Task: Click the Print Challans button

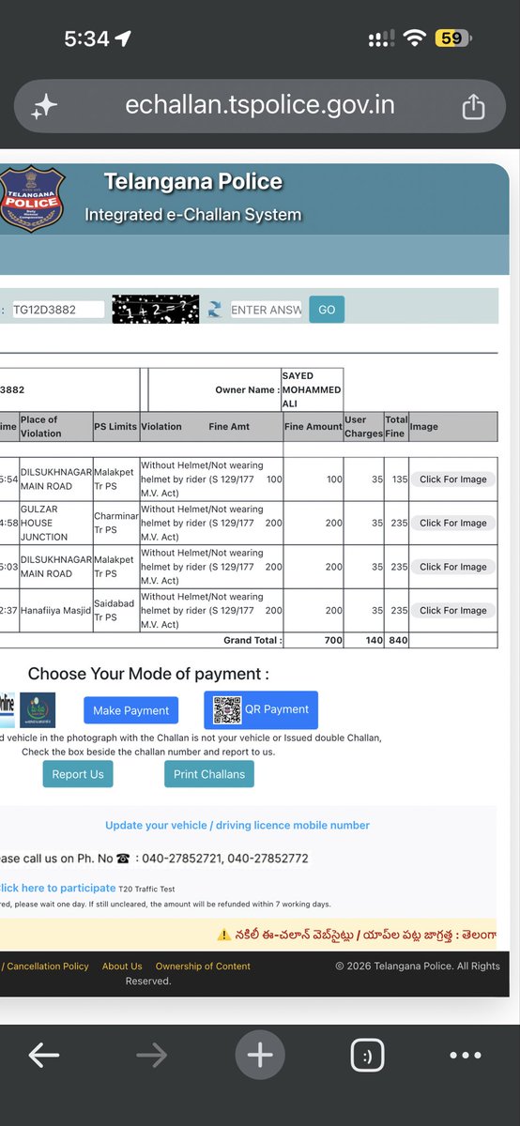Action: (209, 774)
